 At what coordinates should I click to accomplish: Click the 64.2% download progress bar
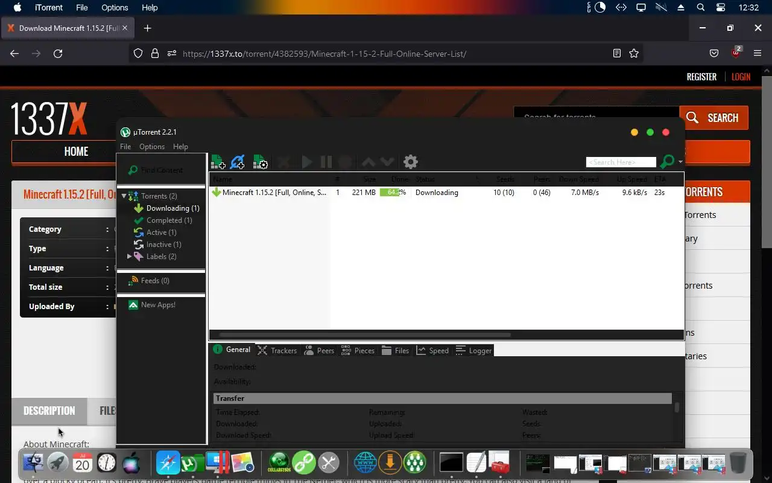point(393,193)
